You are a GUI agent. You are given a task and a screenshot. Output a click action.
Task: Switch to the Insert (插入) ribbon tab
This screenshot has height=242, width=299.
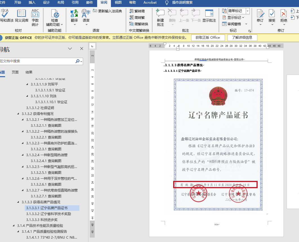[x=32, y=3]
